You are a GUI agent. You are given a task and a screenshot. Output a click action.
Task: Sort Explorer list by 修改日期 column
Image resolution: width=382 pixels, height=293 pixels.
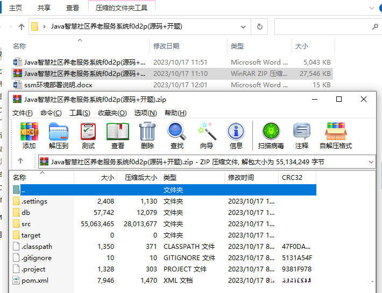point(188,46)
